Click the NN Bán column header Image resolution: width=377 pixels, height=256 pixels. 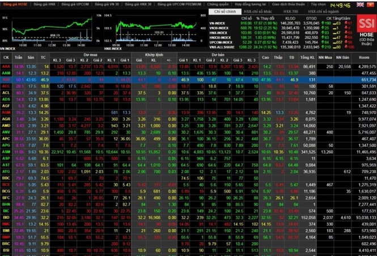pyautogui.click(x=342, y=58)
